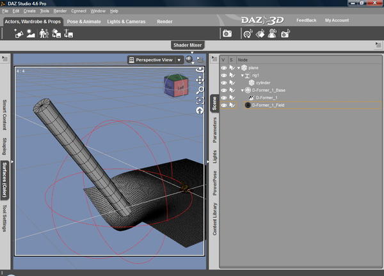Switch to Pose & Animate activity tab
Screen dimensions: 384x276
pyautogui.click(x=84, y=22)
